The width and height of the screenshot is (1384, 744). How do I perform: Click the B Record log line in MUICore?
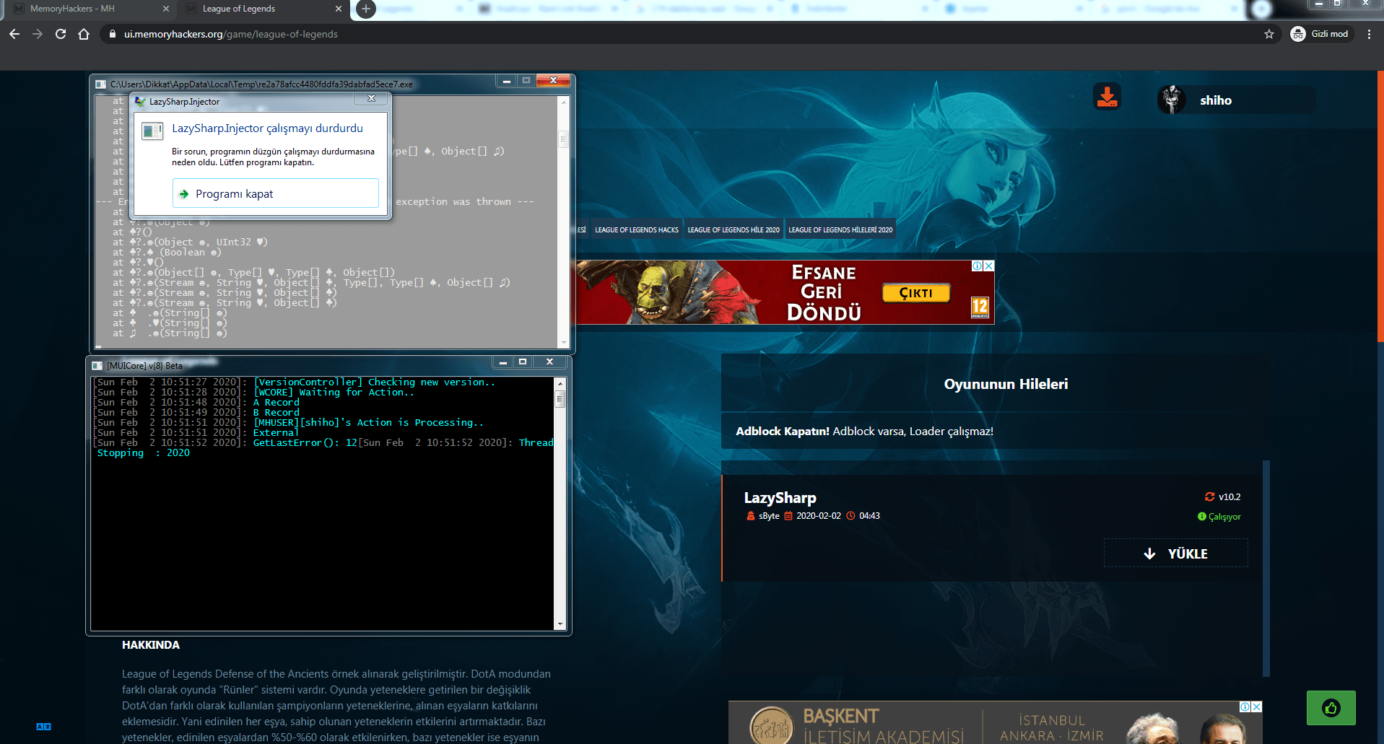(276, 412)
